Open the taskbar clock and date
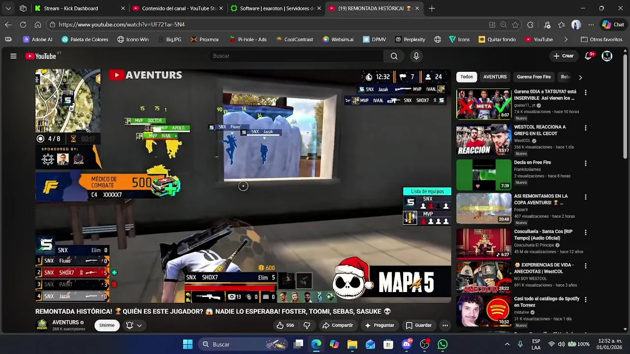Image resolution: width=630 pixels, height=354 pixels. pyautogui.click(x=610, y=344)
